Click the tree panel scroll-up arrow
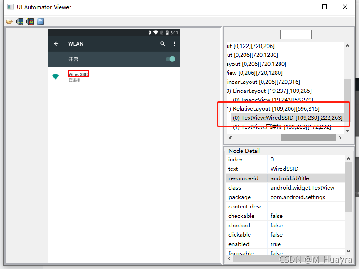 pyautogui.click(x=347, y=46)
